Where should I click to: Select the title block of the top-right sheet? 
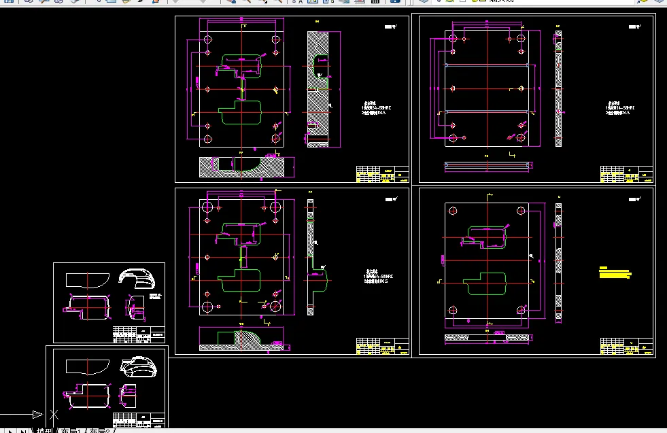(x=627, y=175)
